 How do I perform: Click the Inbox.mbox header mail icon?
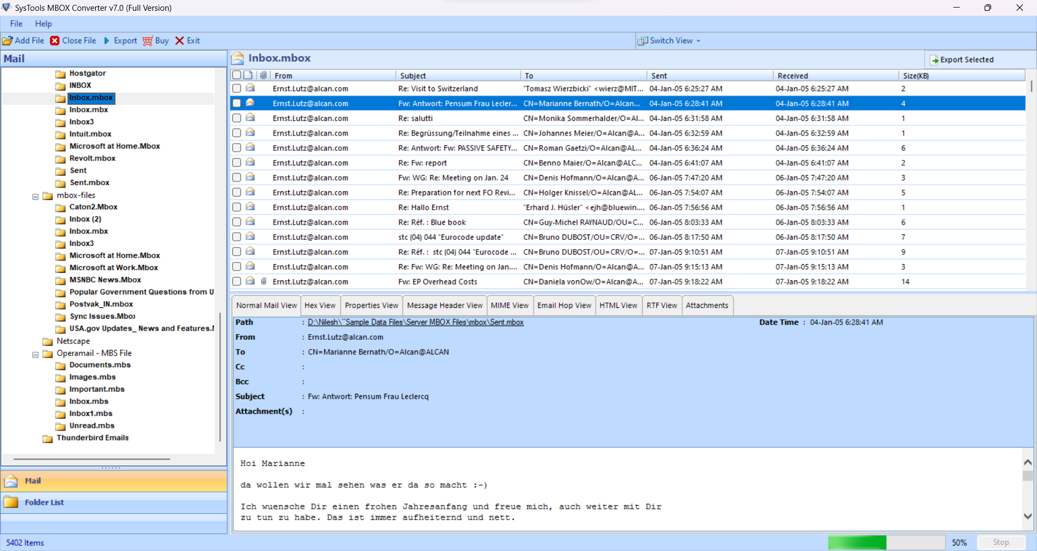(x=238, y=58)
